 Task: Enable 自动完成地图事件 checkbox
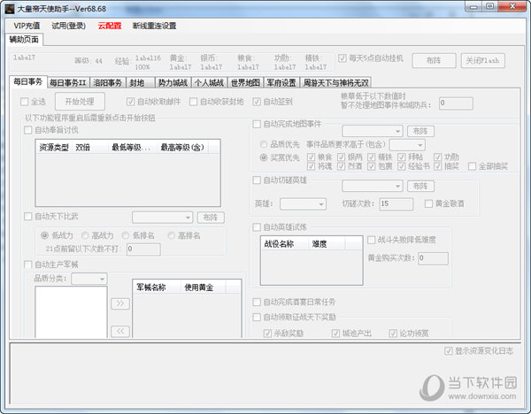click(287, 124)
